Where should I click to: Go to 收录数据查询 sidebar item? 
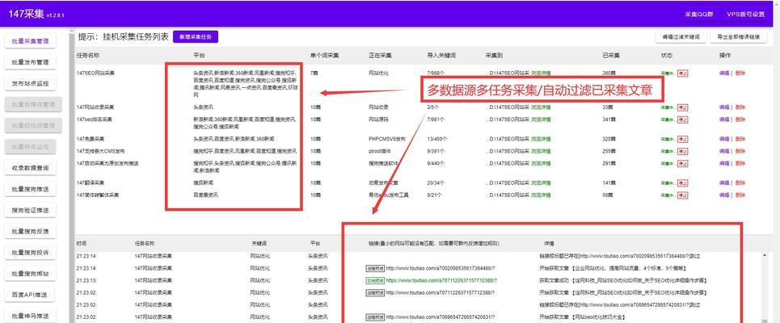coord(31,168)
